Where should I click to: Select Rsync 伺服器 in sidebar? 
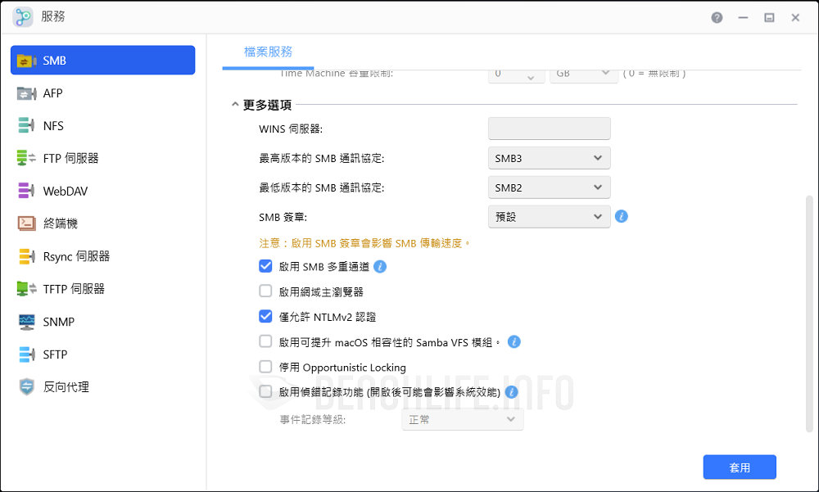tap(75, 256)
